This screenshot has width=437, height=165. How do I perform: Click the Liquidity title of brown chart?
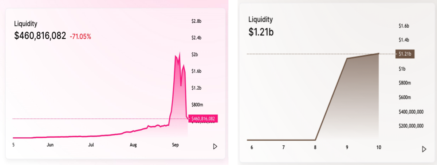tap(260, 20)
